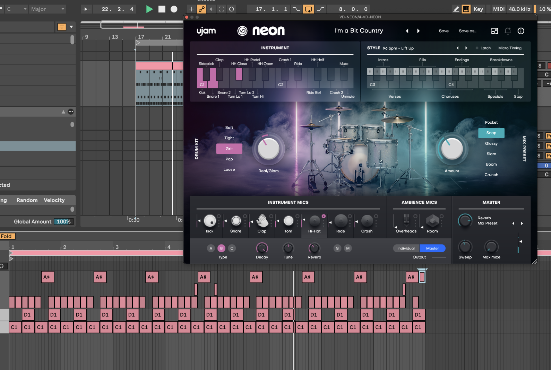Viewport: 551px width, 370px height.
Task: Click the Intros section label
Action: [383, 60]
